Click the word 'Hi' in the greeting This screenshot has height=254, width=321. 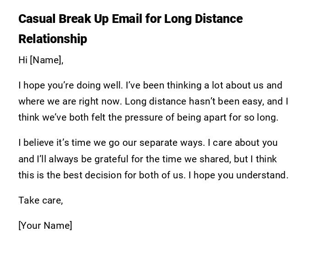click(x=23, y=60)
